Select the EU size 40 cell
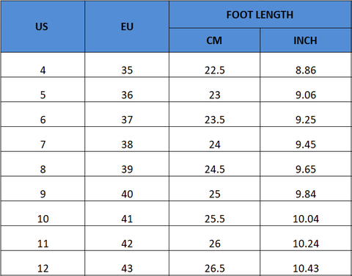The height and width of the screenshot is (276, 352). click(127, 189)
